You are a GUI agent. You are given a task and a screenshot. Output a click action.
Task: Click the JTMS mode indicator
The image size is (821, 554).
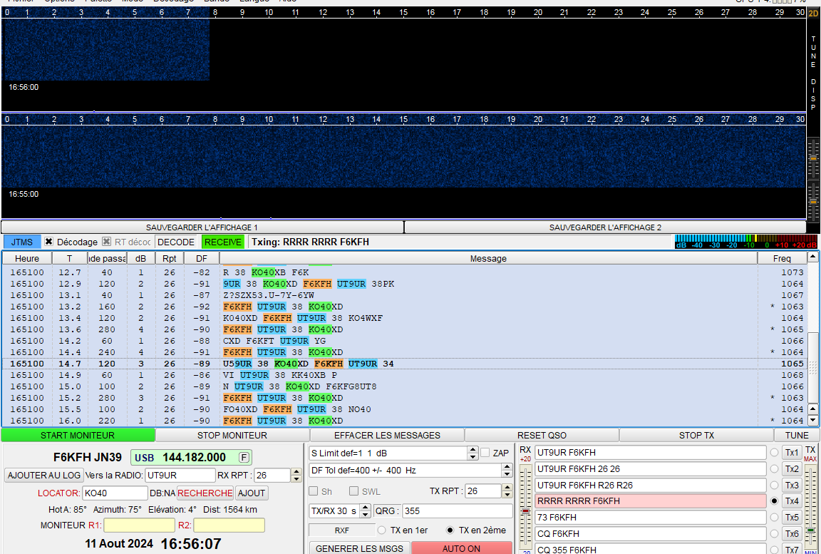pyautogui.click(x=22, y=242)
